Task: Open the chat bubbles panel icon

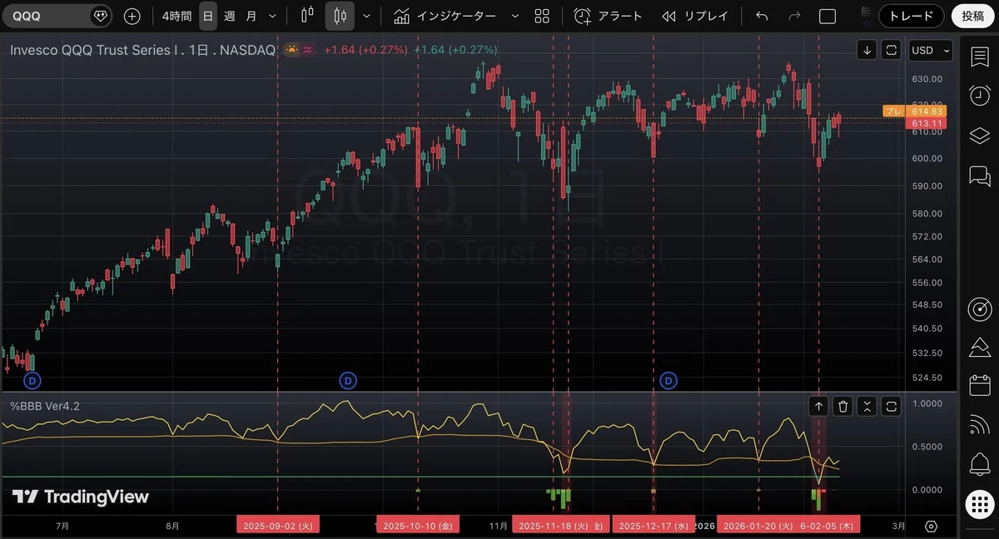Action: pyautogui.click(x=980, y=176)
